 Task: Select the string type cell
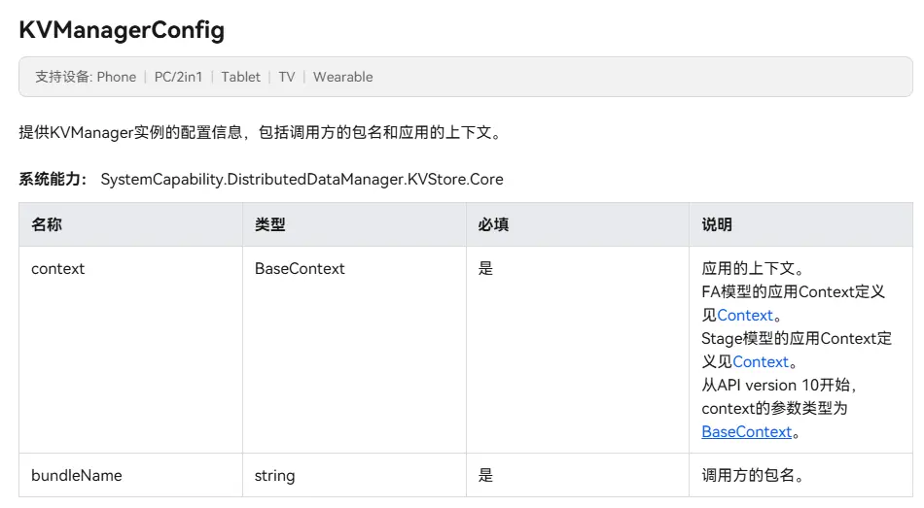(x=274, y=476)
